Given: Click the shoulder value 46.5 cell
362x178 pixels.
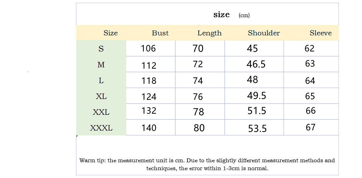Looking at the screenshot, I should click(256, 64).
